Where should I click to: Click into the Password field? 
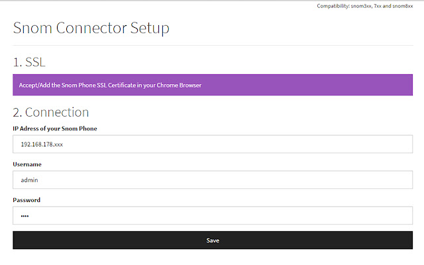click(213, 215)
